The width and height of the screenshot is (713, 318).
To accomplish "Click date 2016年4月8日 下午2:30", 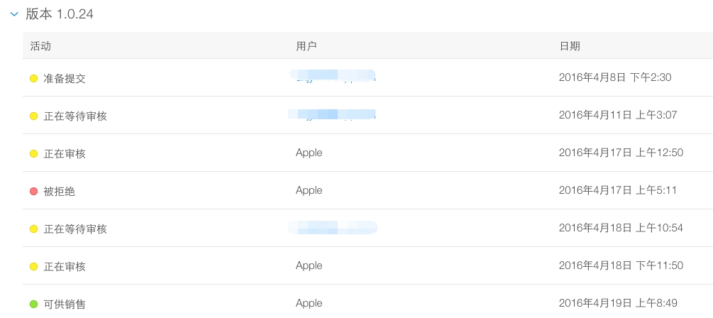I will pos(615,77).
